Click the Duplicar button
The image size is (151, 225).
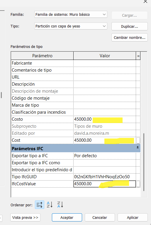[x=129, y=26]
